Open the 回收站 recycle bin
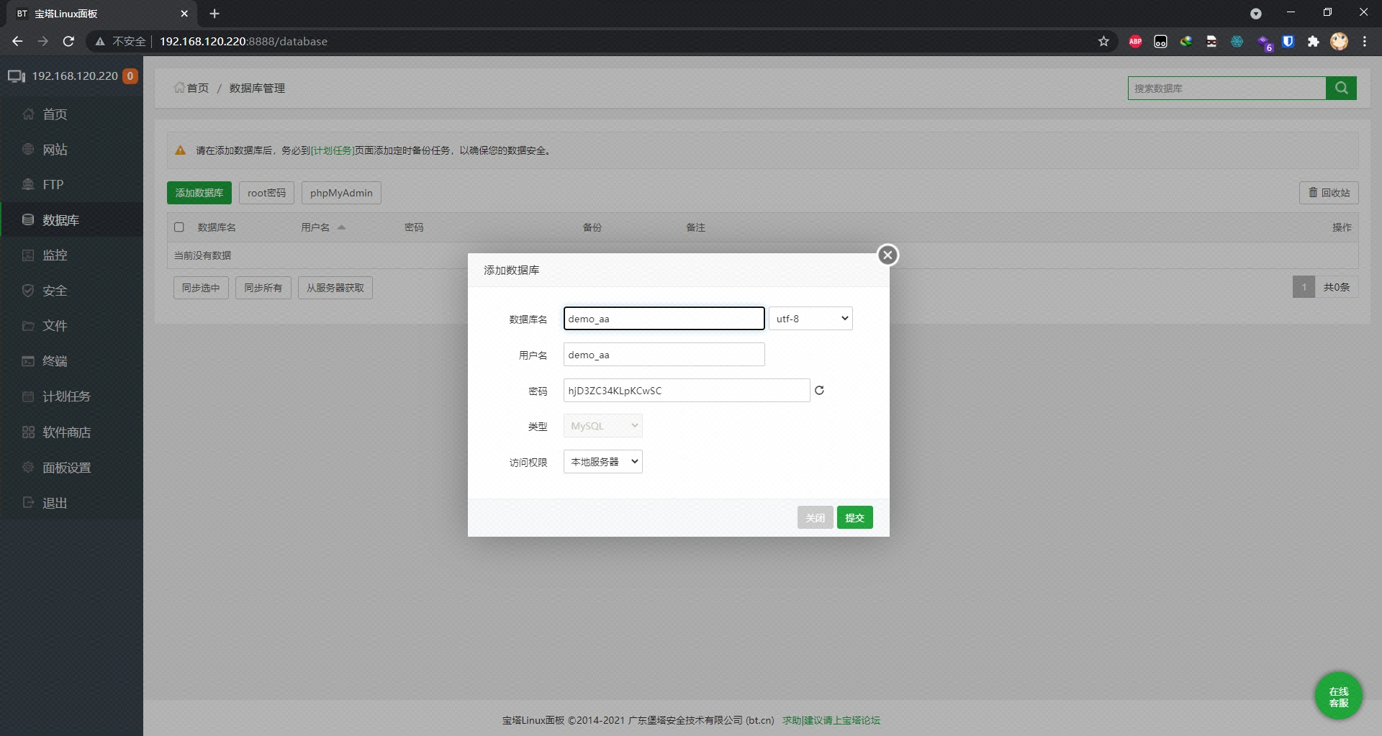Viewport: 1382px width, 736px height. (1329, 193)
